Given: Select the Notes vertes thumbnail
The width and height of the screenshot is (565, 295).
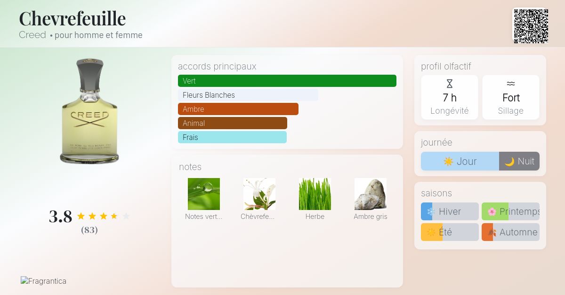Looking at the screenshot, I should 204,194.
